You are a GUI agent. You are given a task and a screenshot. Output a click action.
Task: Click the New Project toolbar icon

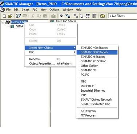click(4, 16)
